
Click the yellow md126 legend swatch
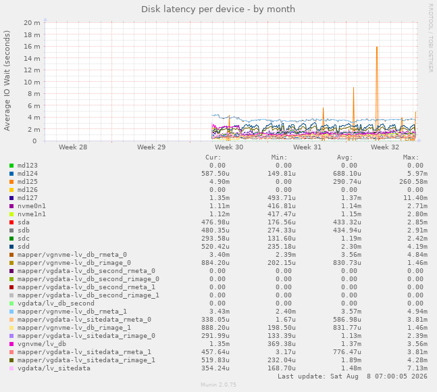click(x=11, y=190)
